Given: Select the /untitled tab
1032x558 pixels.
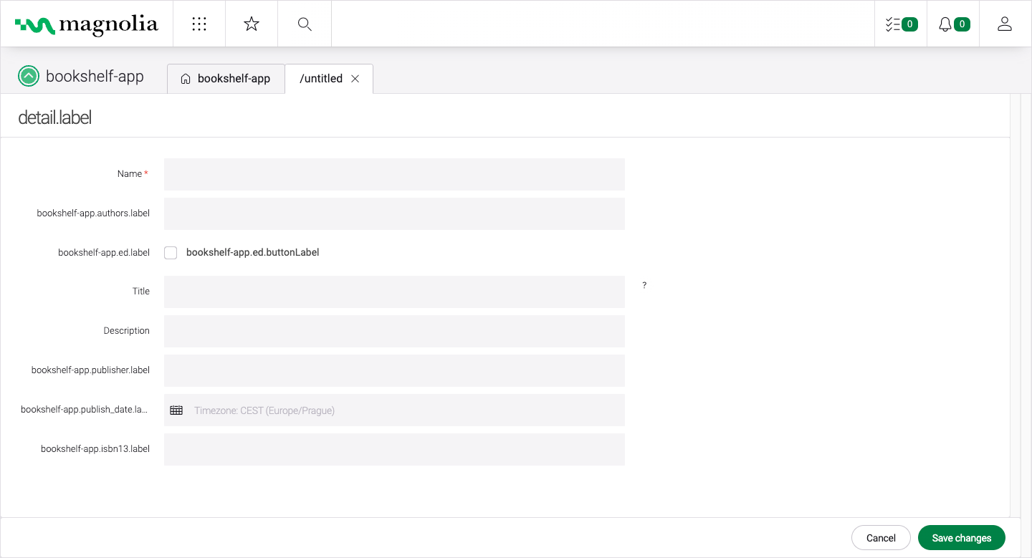Looking at the screenshot, I should tap(320, 79).
